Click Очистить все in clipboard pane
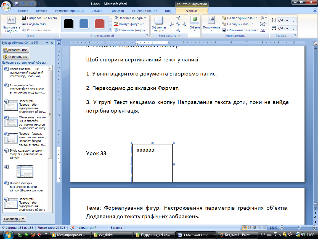Viewport: 318px width, 239px height. 16,57
